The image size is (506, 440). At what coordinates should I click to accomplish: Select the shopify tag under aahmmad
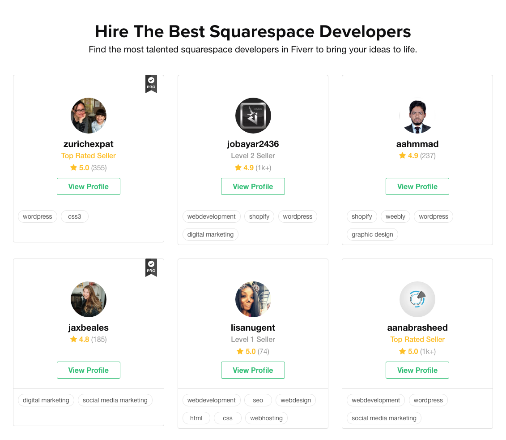[x=362, y=216]
